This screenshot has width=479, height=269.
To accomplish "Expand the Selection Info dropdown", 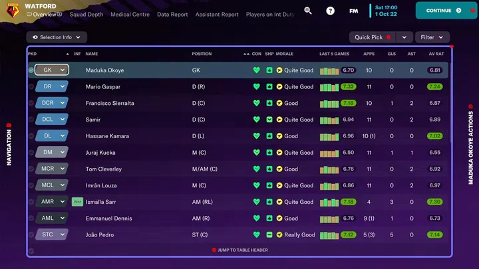I will tap(57, 37).
